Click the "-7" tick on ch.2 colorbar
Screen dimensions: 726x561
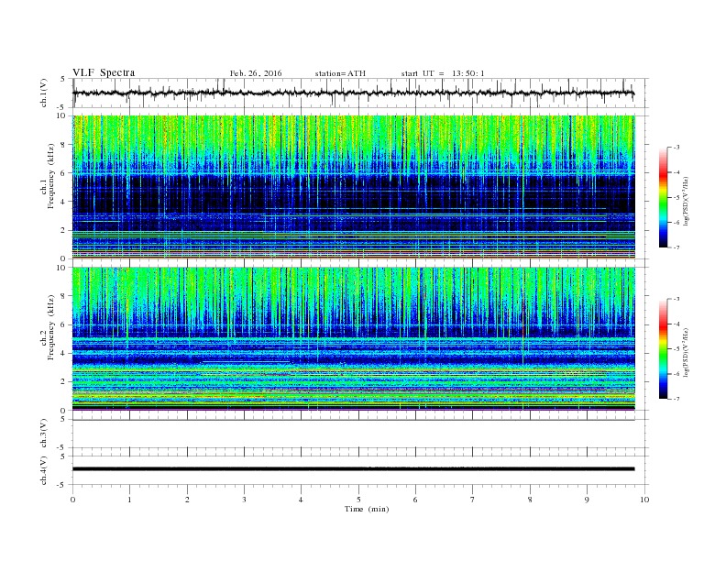[x=676, y=399]
